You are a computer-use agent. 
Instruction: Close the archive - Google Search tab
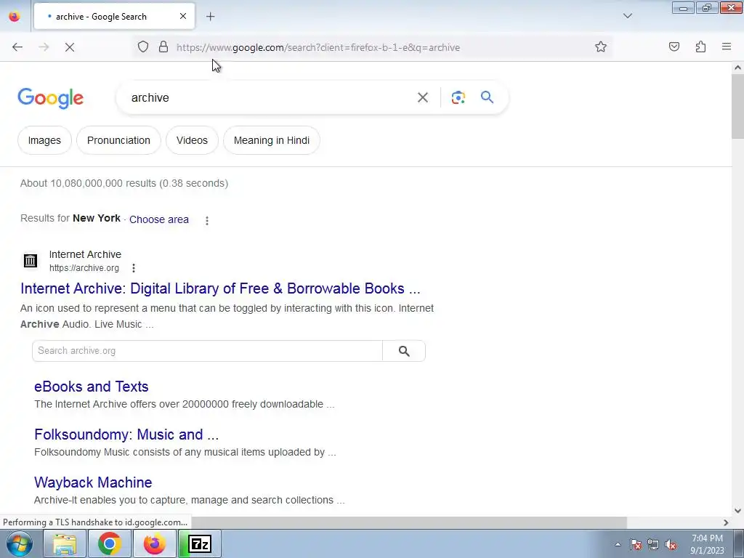click(183, 16)
